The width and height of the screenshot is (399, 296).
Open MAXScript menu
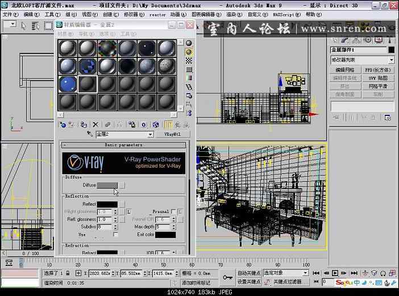(x=286, y=15)
